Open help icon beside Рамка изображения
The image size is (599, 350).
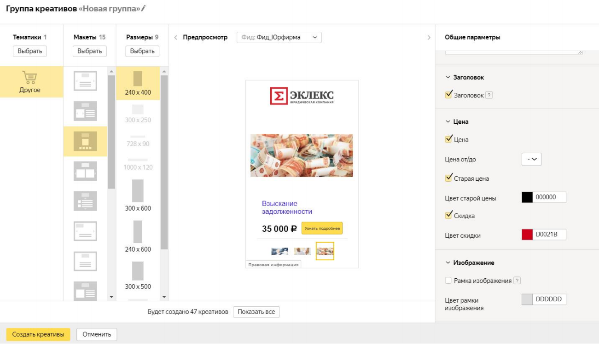(x=517, y=281)
